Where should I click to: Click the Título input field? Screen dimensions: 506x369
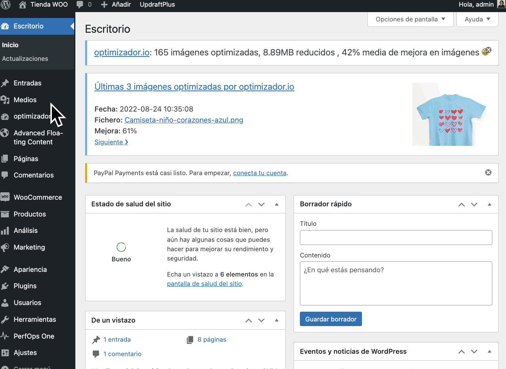click(396, 238)
